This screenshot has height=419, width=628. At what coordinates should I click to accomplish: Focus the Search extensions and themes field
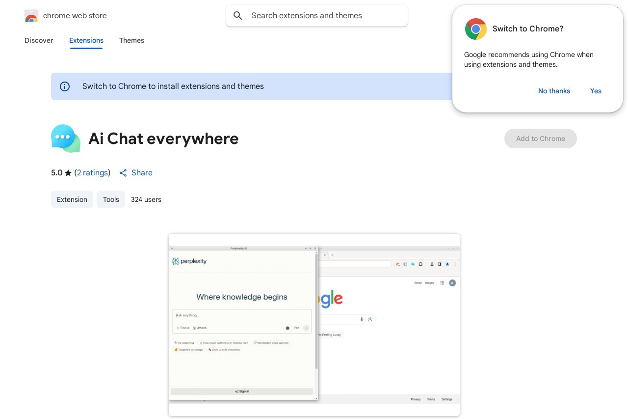click(317, 16)
